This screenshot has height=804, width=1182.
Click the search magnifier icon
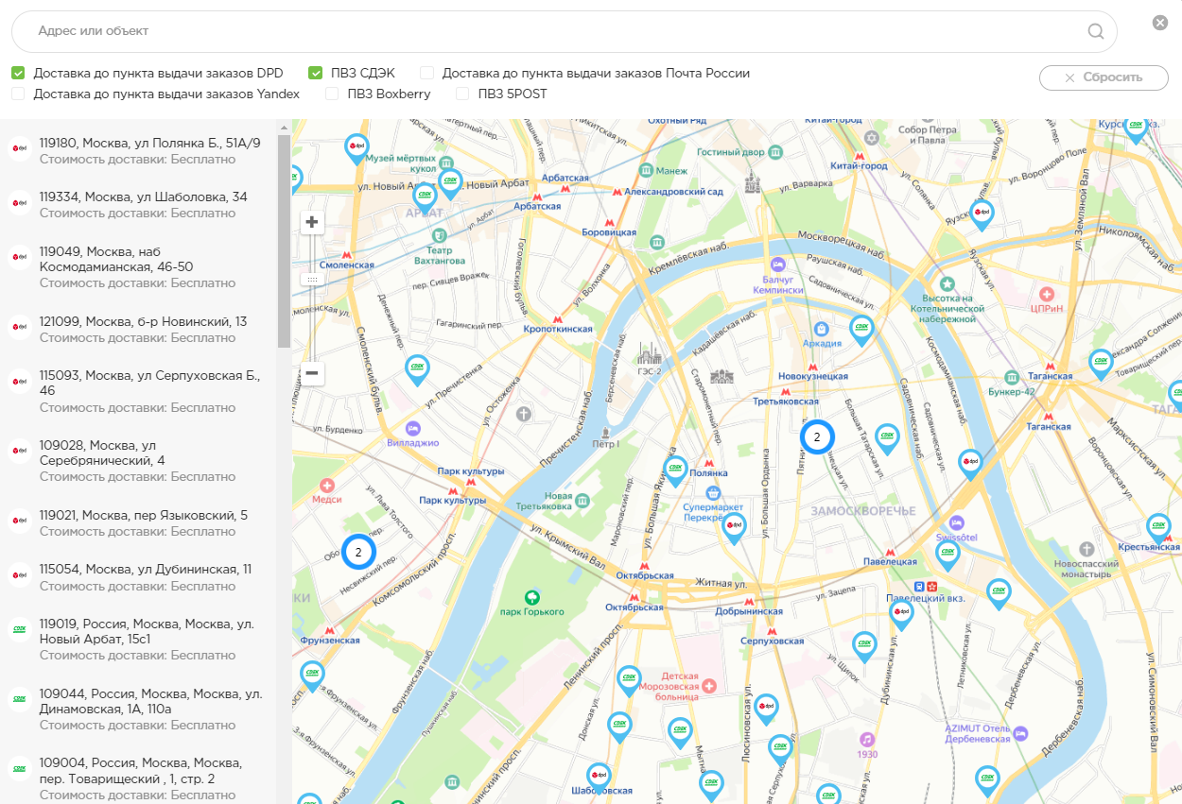1096,31
